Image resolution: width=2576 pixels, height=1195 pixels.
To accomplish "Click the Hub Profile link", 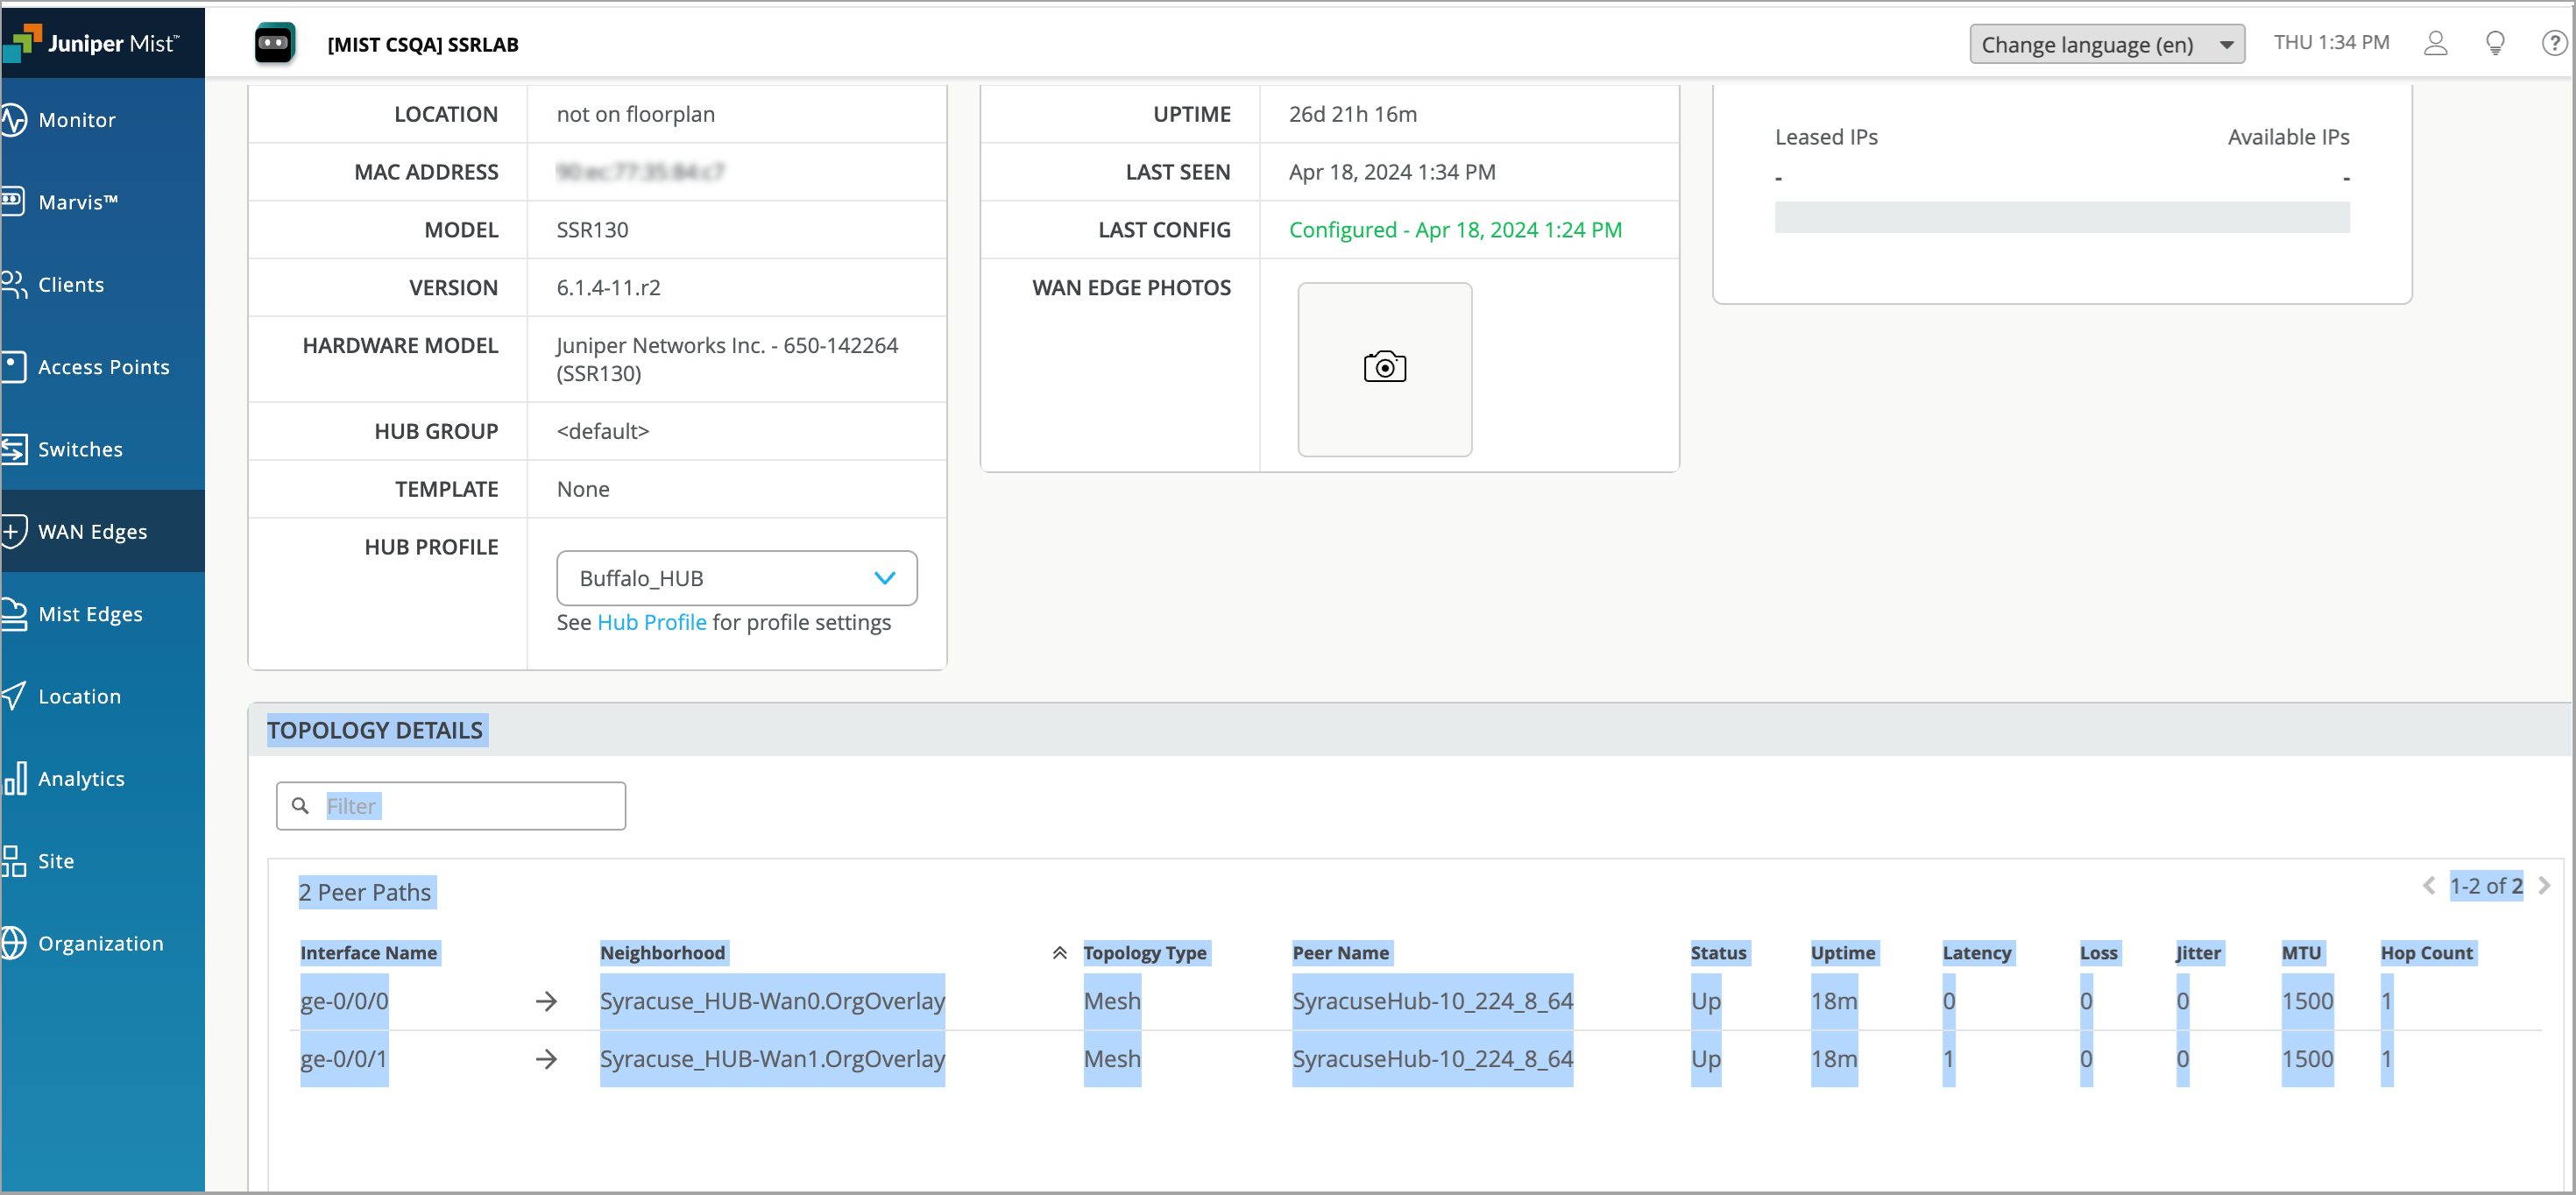I will (650, 621).
